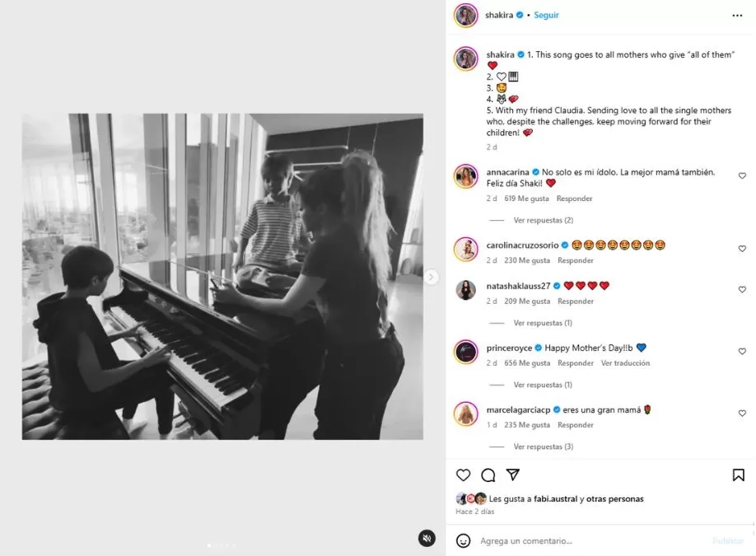Like marcelagarciacp's comment heart
Screen dimensions: 756x556
tap(742, 413)
